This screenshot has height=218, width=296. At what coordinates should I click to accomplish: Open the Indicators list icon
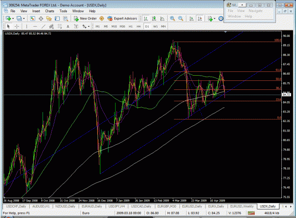point(210,18)
